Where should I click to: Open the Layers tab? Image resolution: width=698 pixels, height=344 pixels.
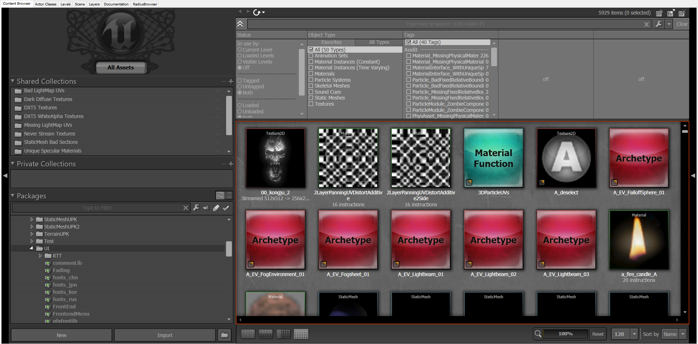pyautogui.click(x=94, y=4)
